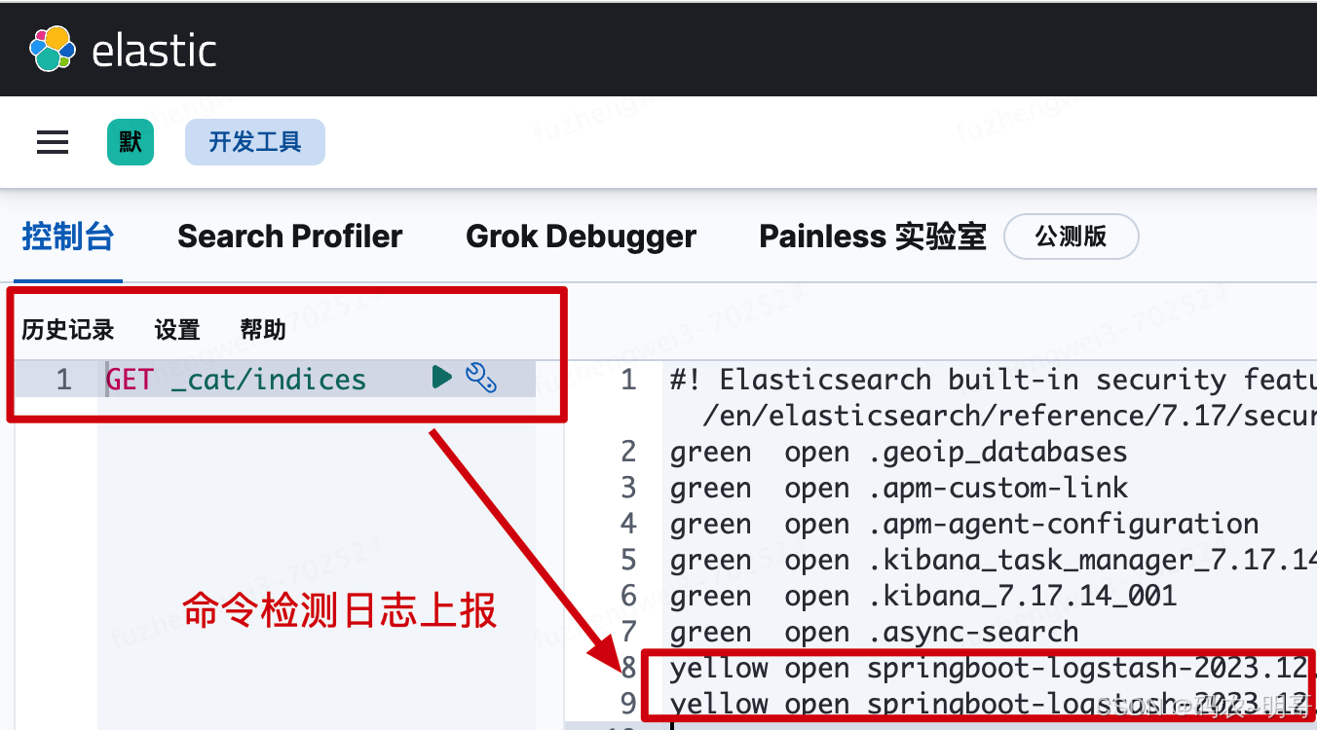This screenshot has height=730, width=1317.
Task: Open 设置 settings
Action: tap(177, 330)
